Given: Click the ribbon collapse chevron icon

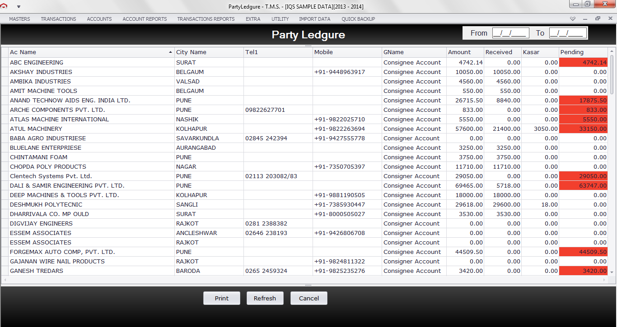Looking at the screenshot, I should coord(573,19).
